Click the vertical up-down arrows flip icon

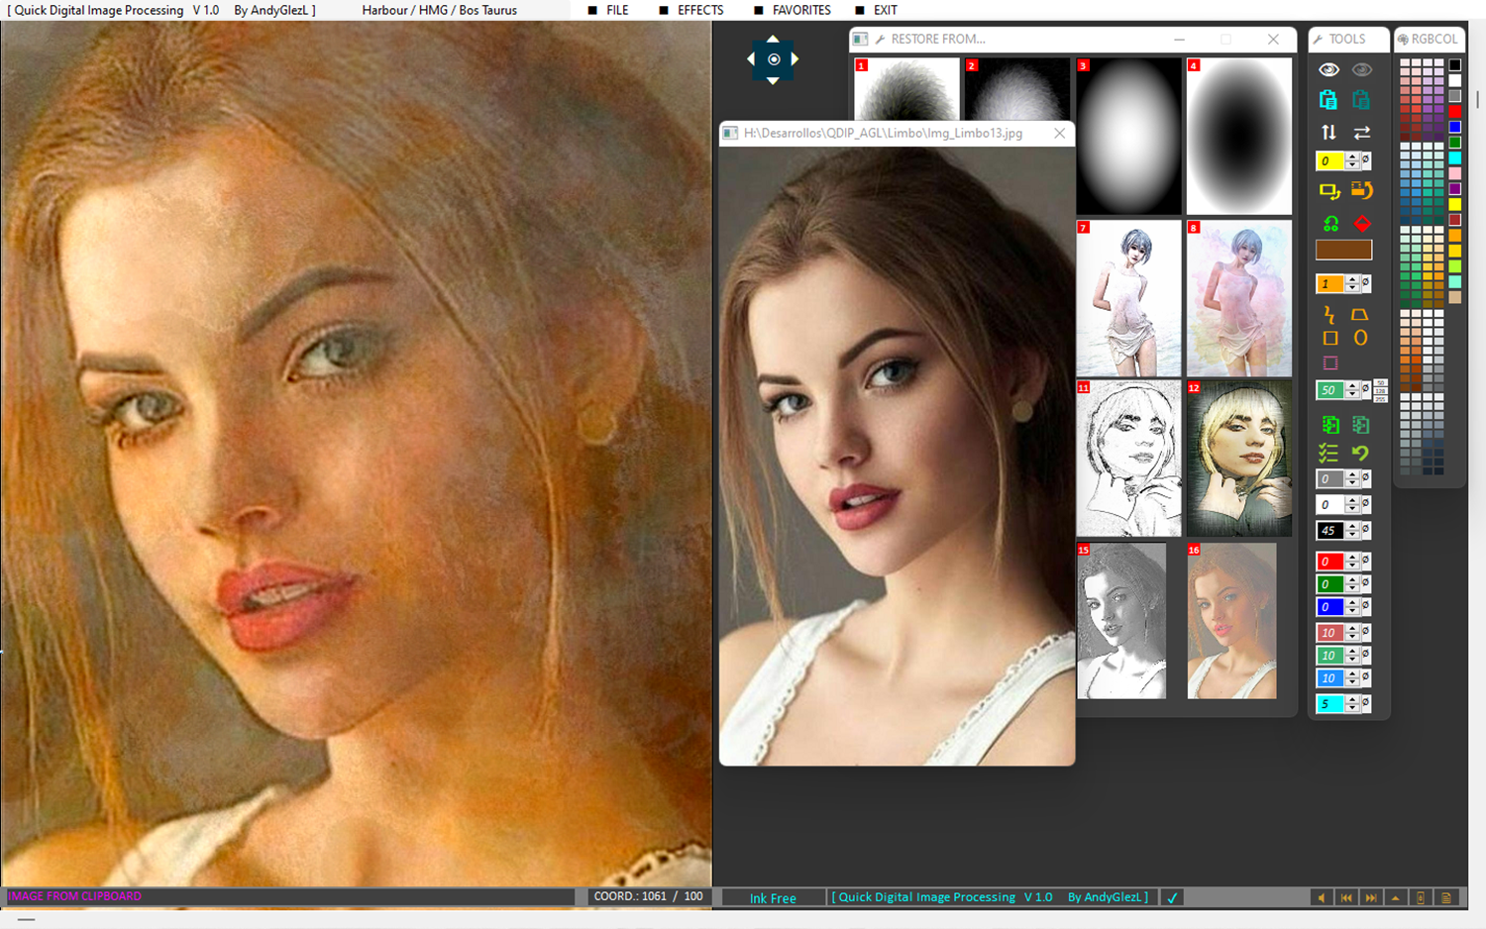point(1328,132)
